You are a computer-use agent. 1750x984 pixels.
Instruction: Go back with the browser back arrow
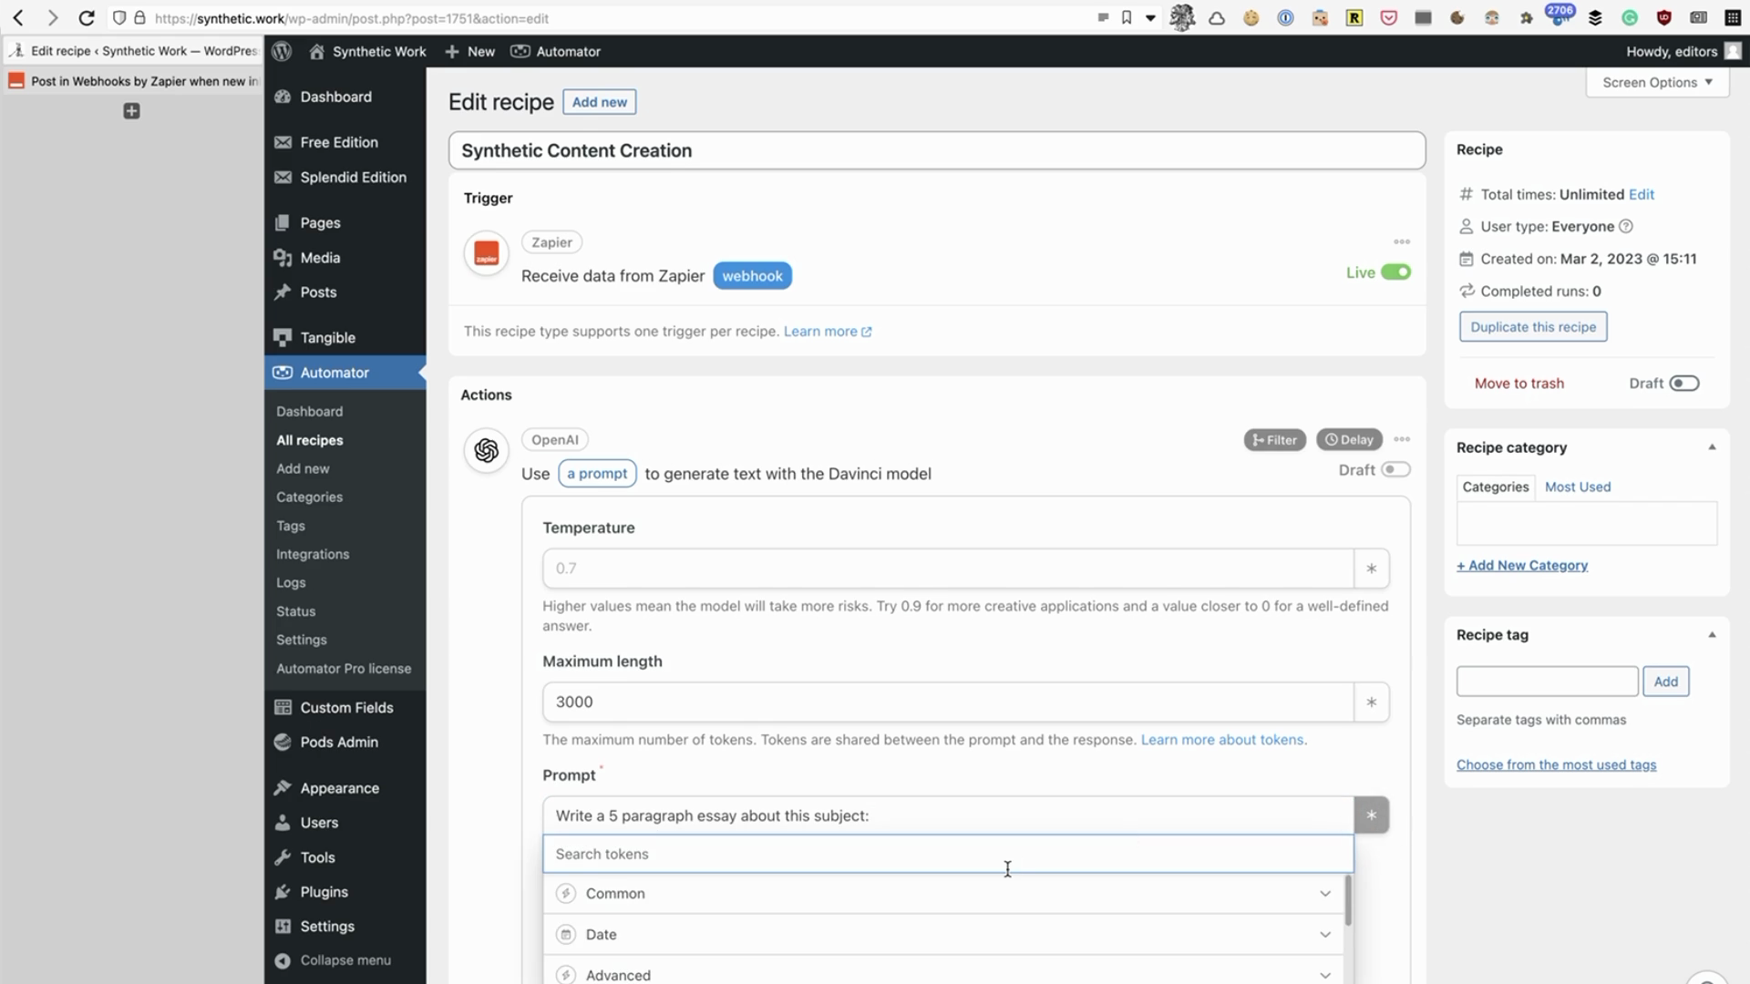pos(18,17)
